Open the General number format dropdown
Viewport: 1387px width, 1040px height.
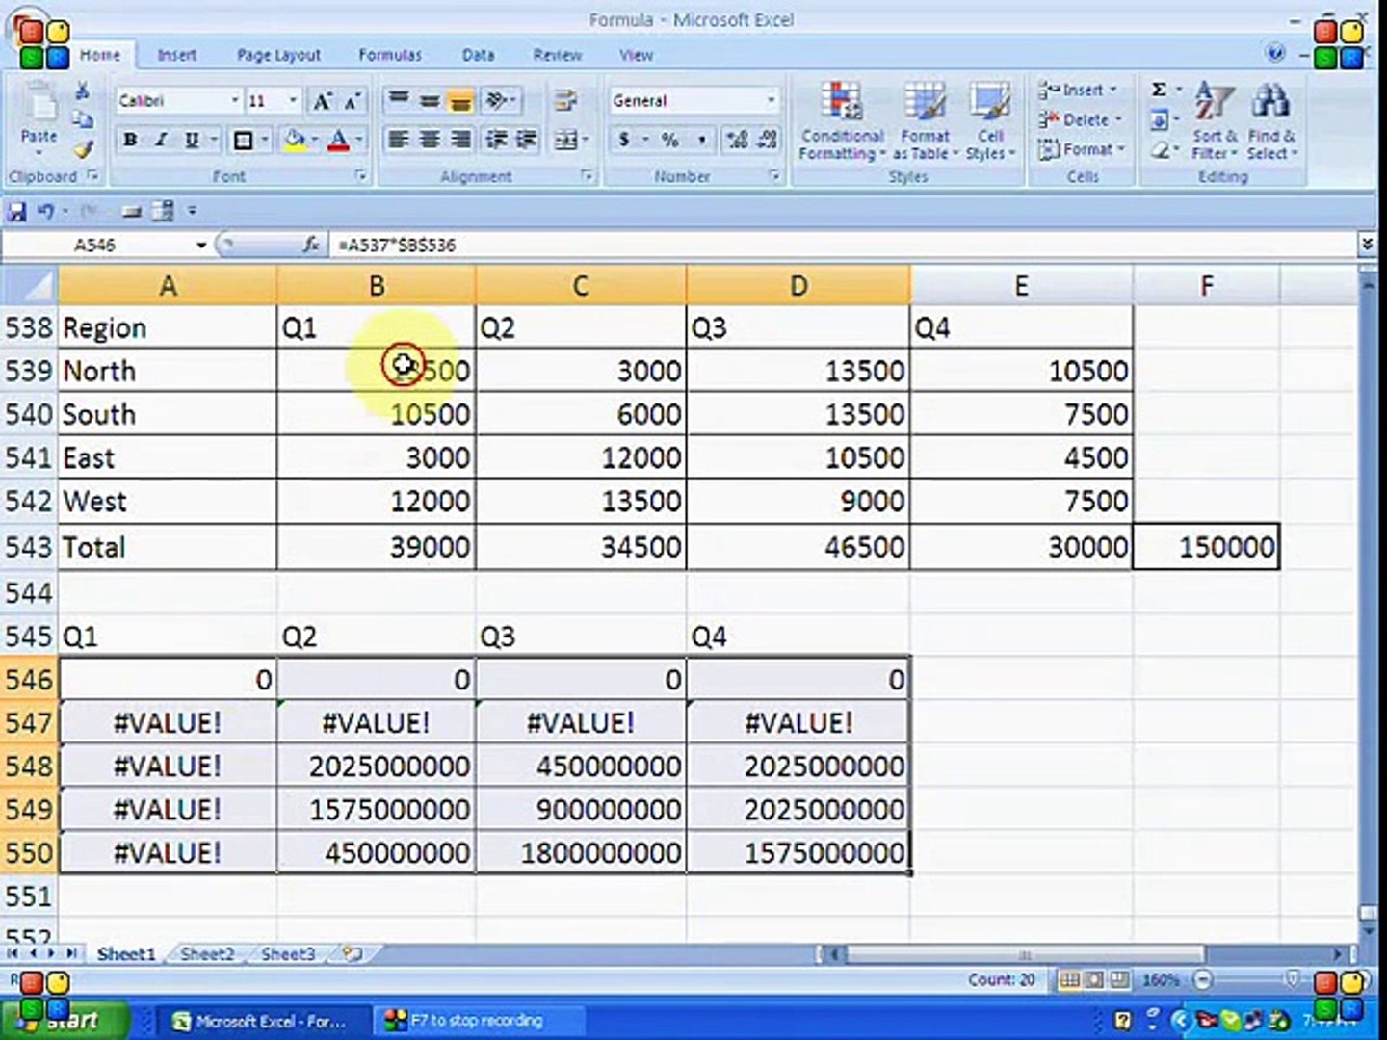point(770,100)
